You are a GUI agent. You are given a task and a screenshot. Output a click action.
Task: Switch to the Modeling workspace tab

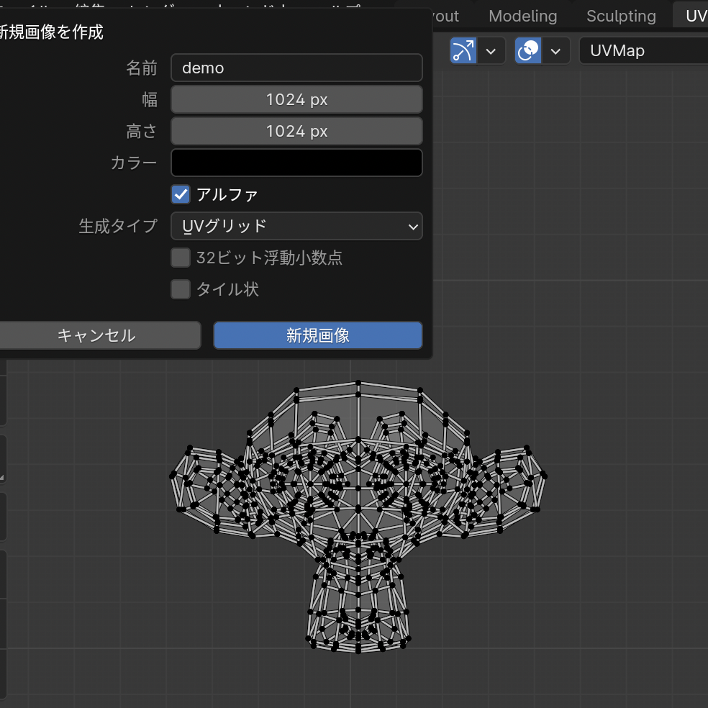point(523,16)
